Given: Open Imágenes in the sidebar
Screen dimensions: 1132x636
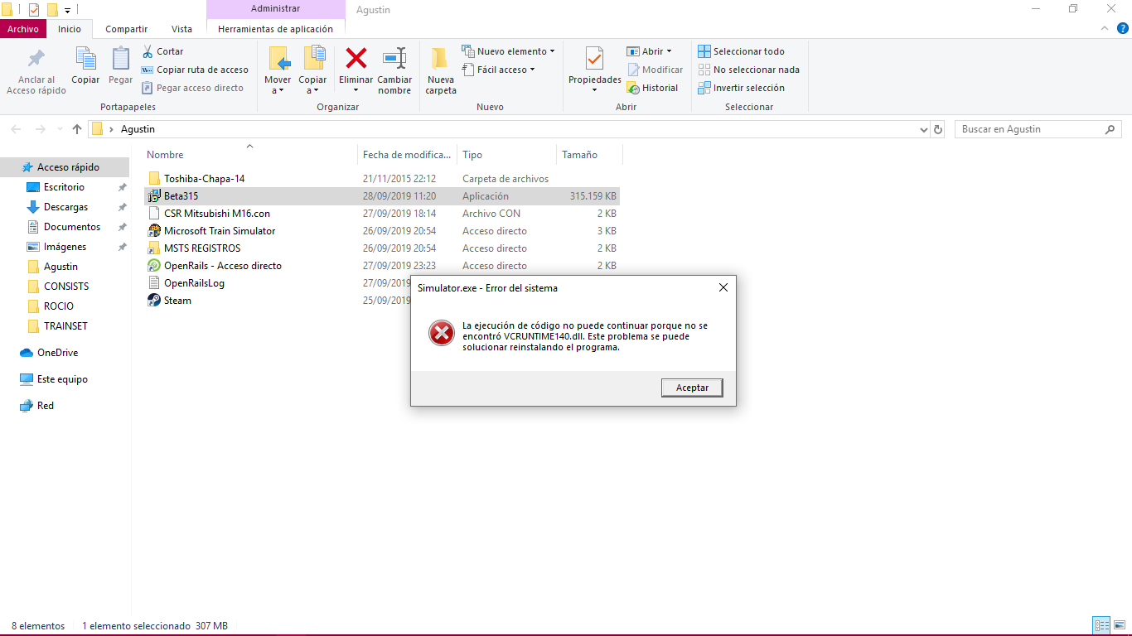Looking at the screenshot, I should 65,247.
